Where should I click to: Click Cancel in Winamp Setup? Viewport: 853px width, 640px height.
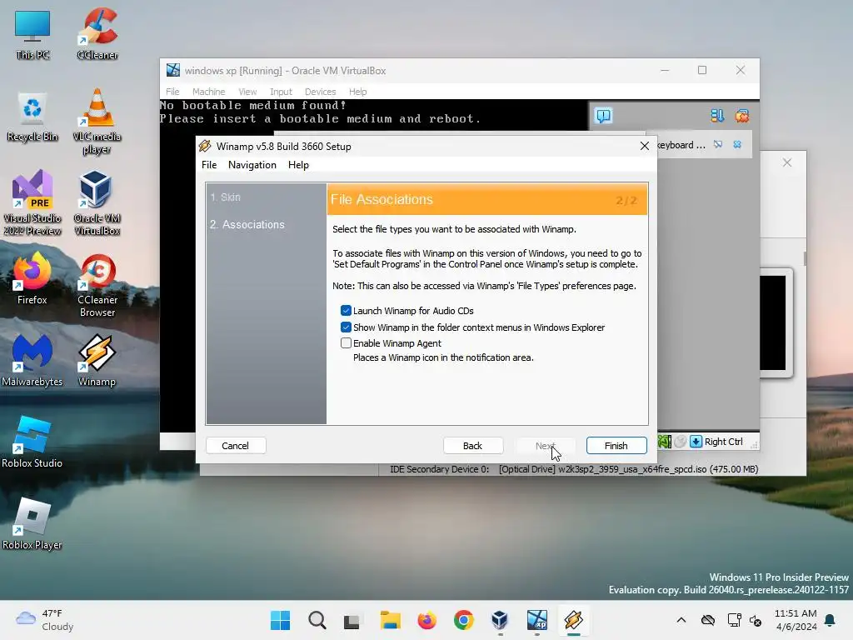click(x=236, y=446)
